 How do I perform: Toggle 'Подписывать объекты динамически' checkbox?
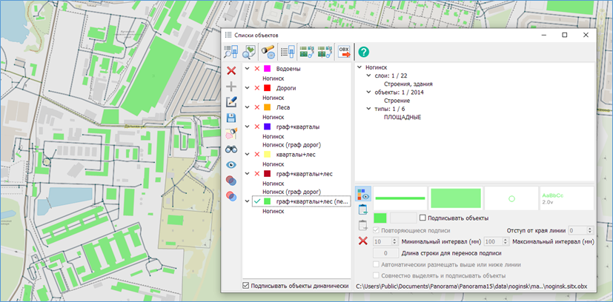coord(246,286)
